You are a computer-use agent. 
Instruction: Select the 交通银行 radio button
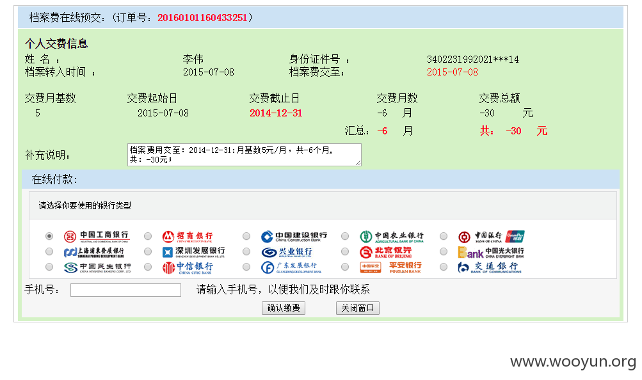(444, 267)
